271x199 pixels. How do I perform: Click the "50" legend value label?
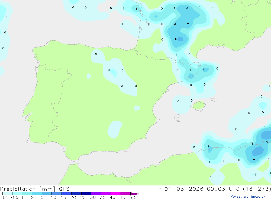pos(132,197)
